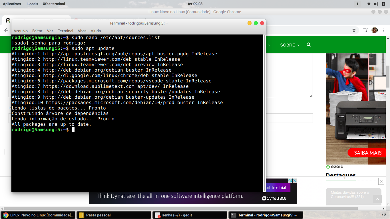Screen dimensions: 390x219
Task: Click the SAIBA MAIS ad button
Action: coord(366,153)
